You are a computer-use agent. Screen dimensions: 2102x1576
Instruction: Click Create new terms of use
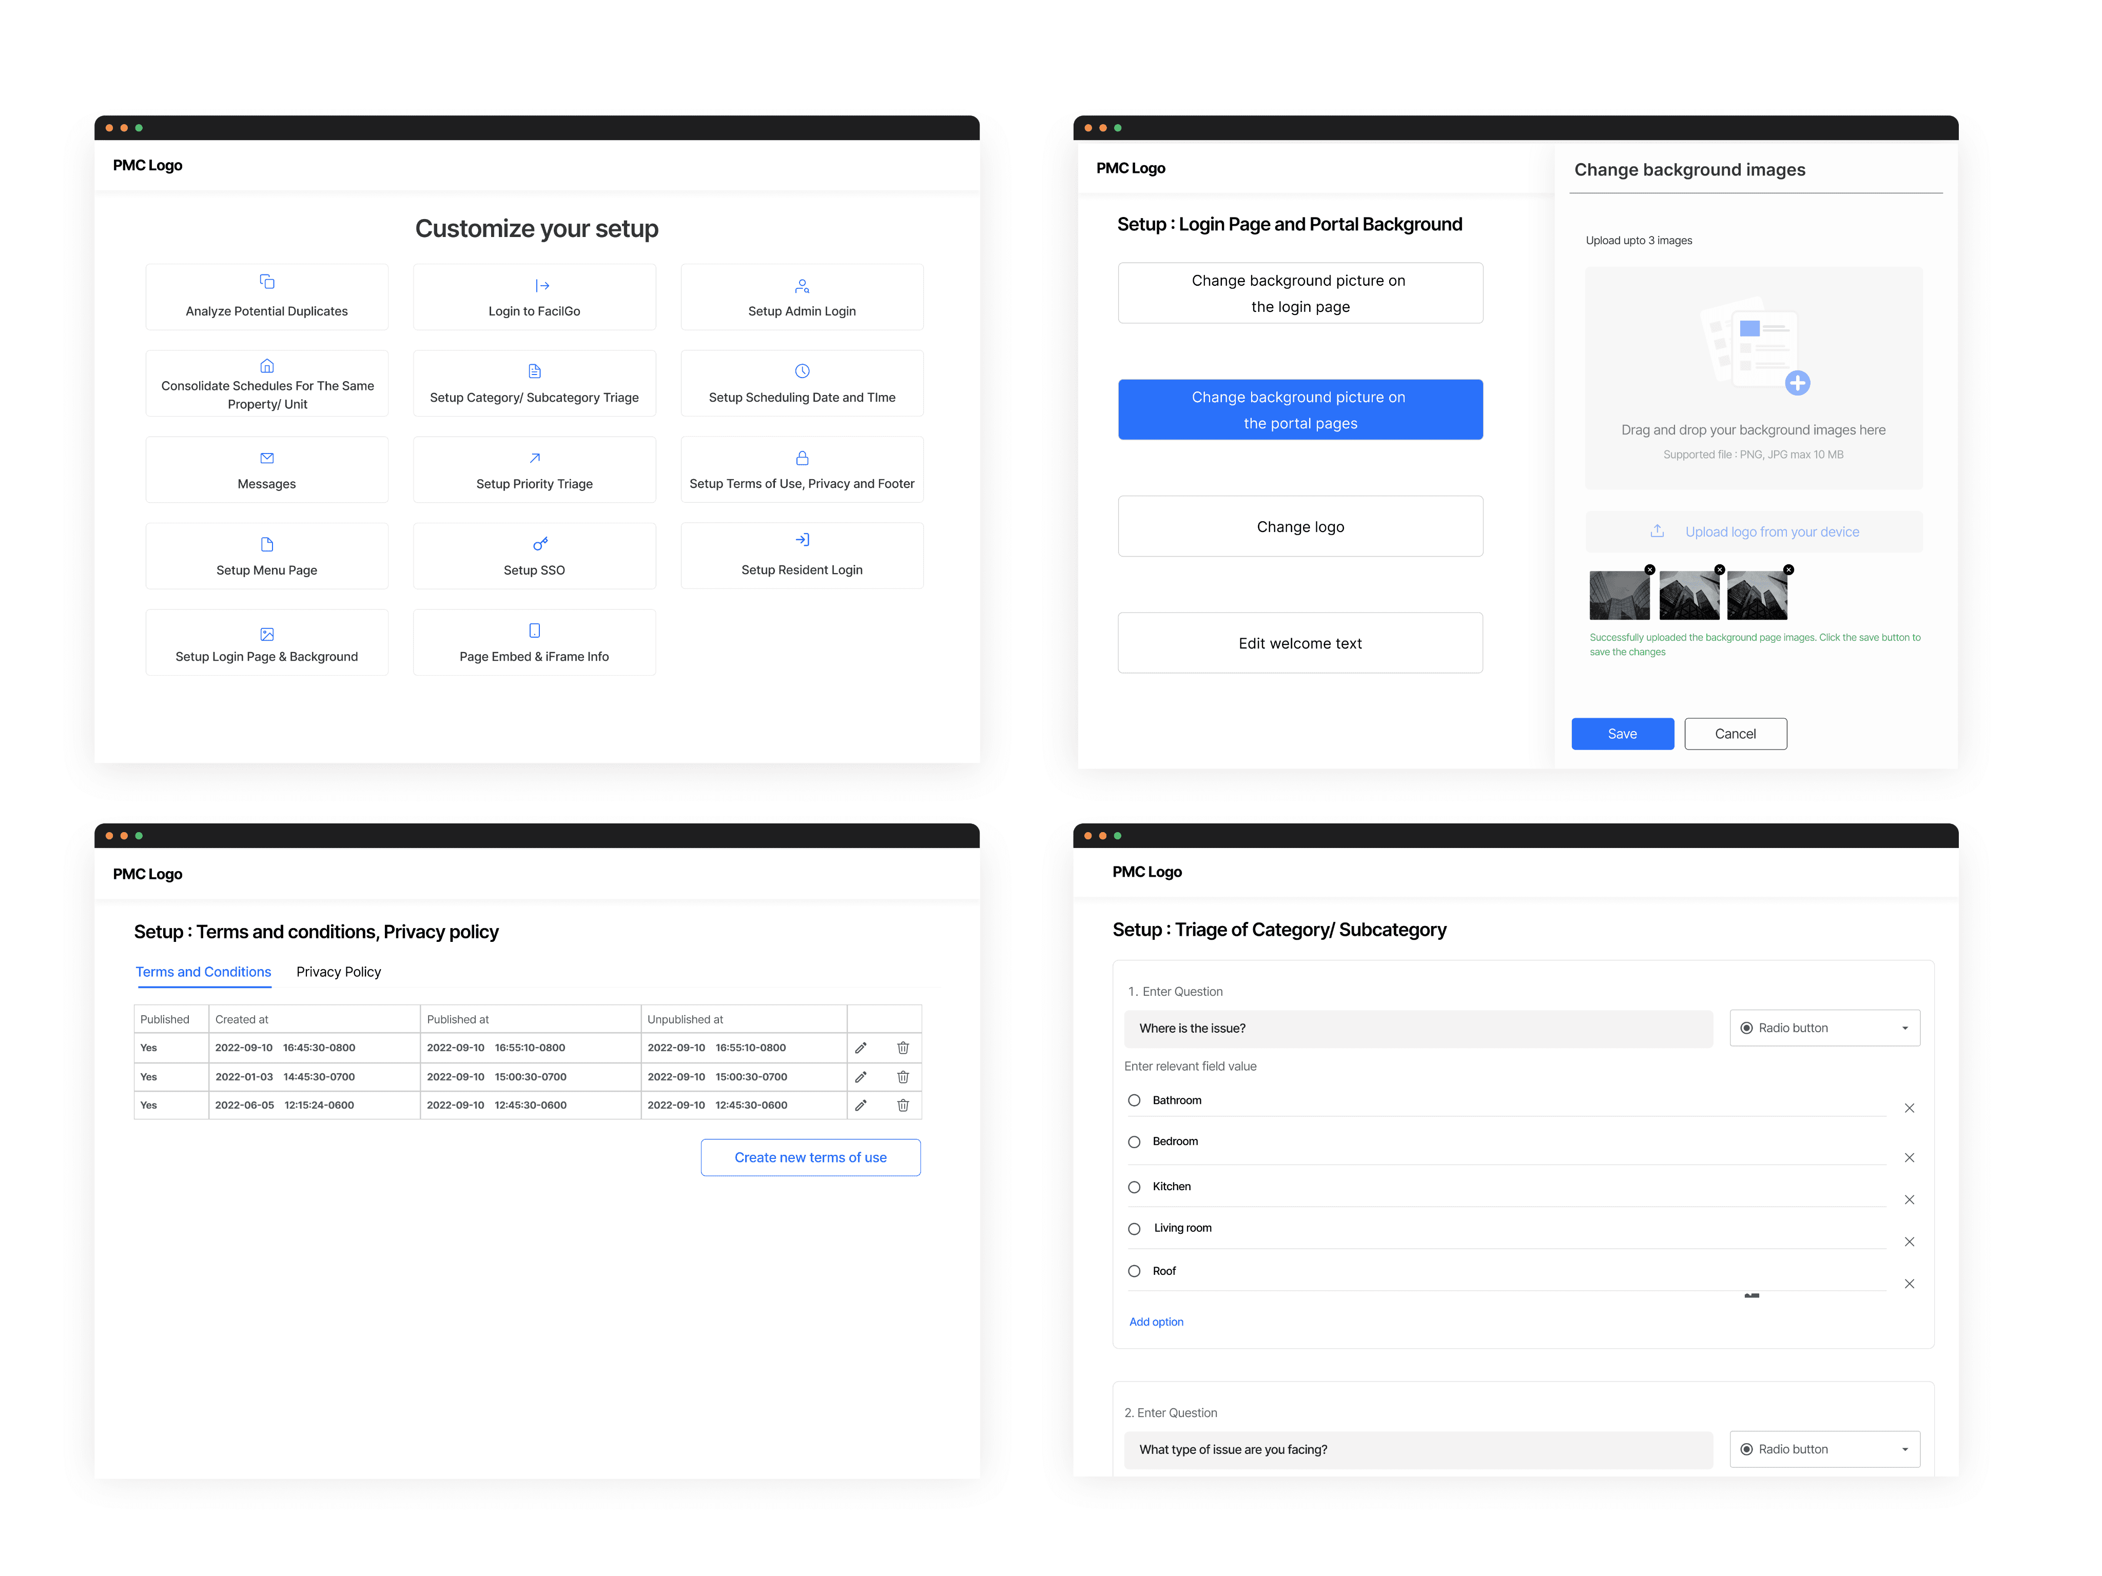click(x=811, y=1158)
